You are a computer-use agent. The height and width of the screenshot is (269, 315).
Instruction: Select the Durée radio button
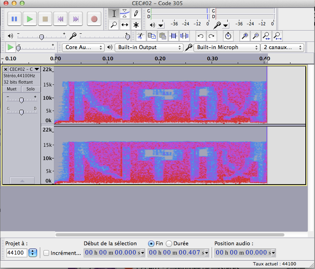click(x=169, y=244)
